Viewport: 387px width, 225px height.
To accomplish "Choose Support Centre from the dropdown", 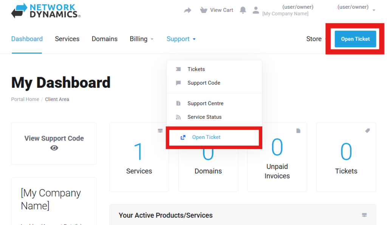I will [x=205, y=103].
